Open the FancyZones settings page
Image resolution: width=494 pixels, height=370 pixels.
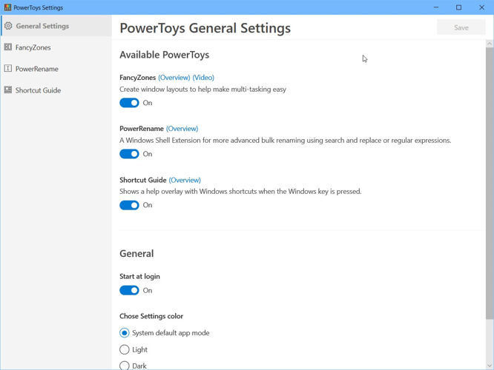[56, 47]
